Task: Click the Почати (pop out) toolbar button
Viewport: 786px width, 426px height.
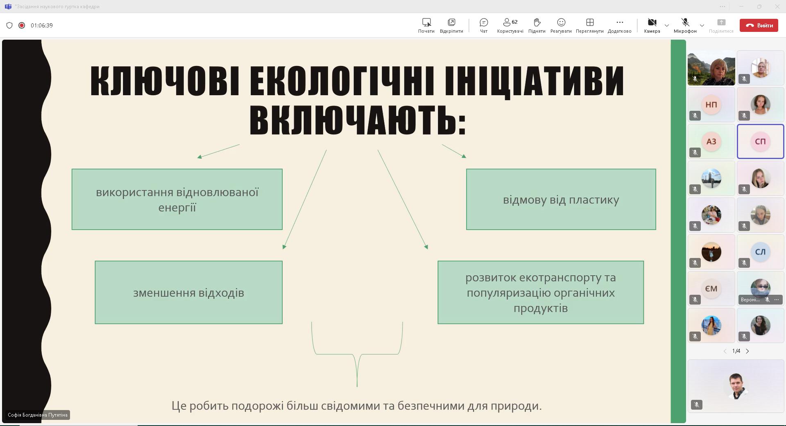Action: 426,25
